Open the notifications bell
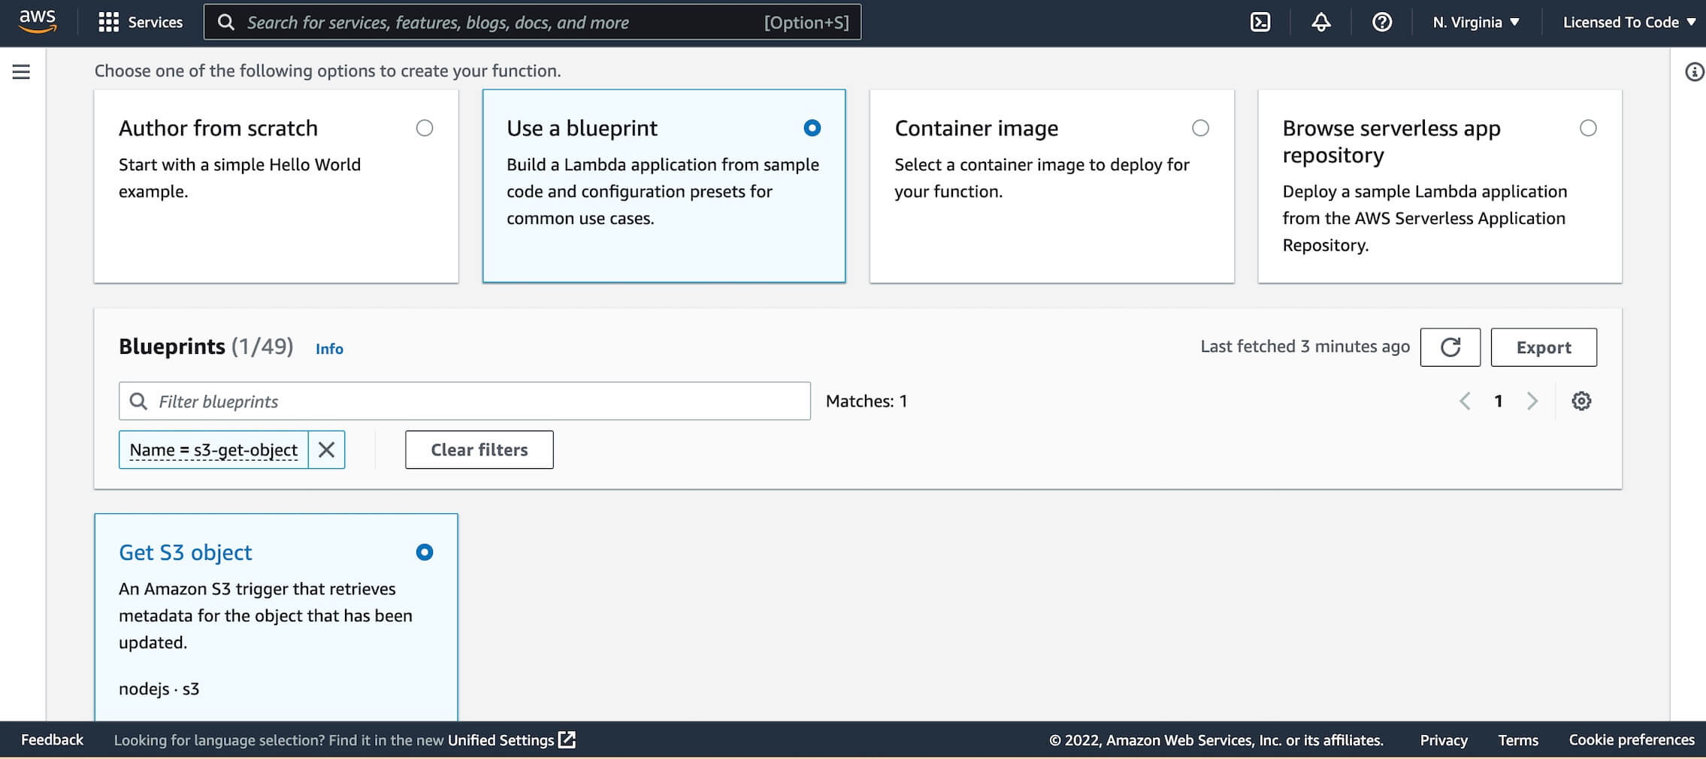This screenshot has height=759, width=1706. [x=1320, y=23]
